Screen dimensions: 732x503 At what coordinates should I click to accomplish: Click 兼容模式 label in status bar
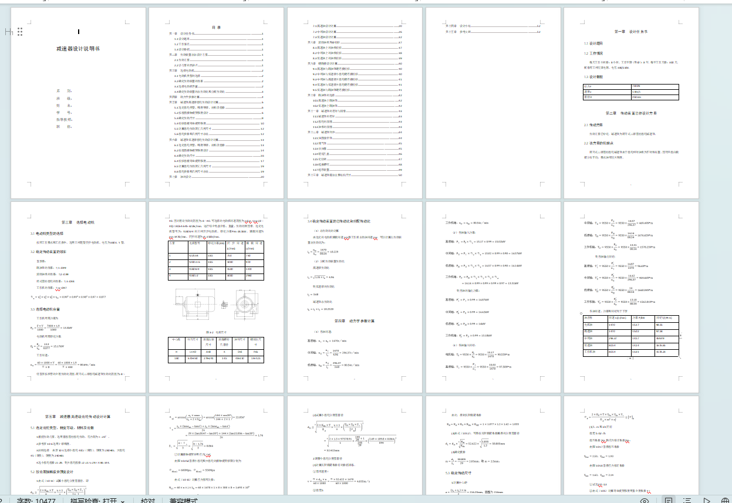[185, 501]
